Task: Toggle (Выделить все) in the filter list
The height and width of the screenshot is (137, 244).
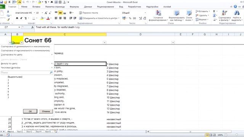Action: tap(15, 77)
